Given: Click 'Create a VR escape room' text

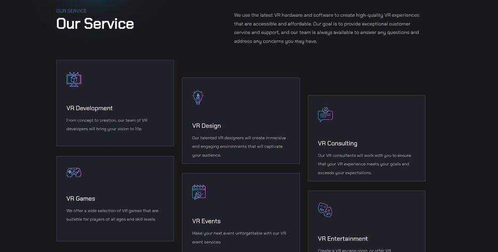Looking at the screenshot, I should 354,250.
